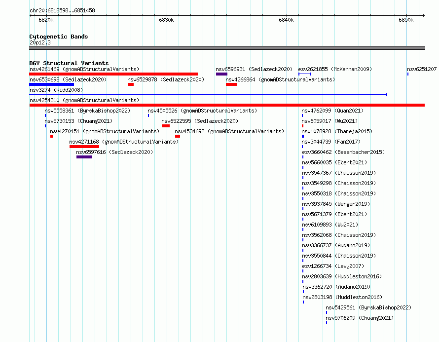439x342 pixels.
Task: Select nsv6529878 Sedlazeck2020 label
Action: point(166,79)
